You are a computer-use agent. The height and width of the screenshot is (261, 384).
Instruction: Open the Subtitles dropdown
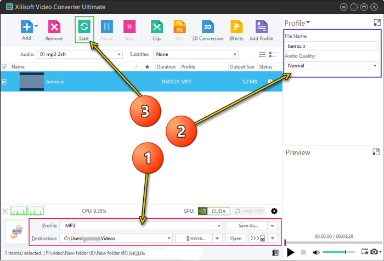click(196, 54)
